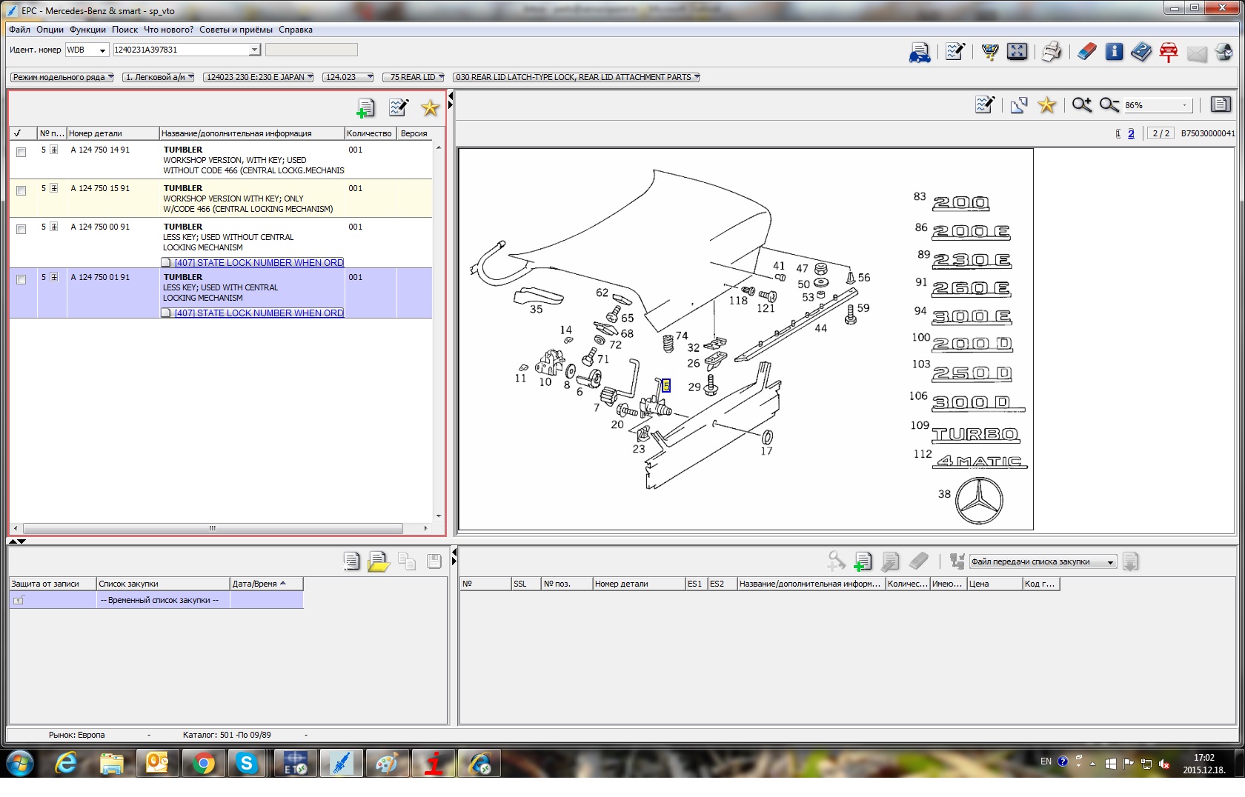Click the blue help book icon
The height and width of the screenshot is (797, 1245).
click(1141, 52)
